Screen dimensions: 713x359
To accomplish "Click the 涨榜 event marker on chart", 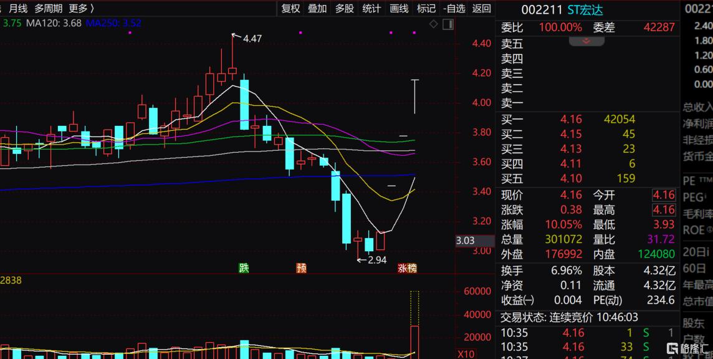I will (407, 268).
